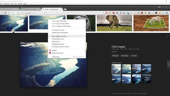Image resolution: width=170 pixels, height=96 pixels.
Task: Switch to the 'Introduction — Vue.js' tab
Action: coord(30,9)
